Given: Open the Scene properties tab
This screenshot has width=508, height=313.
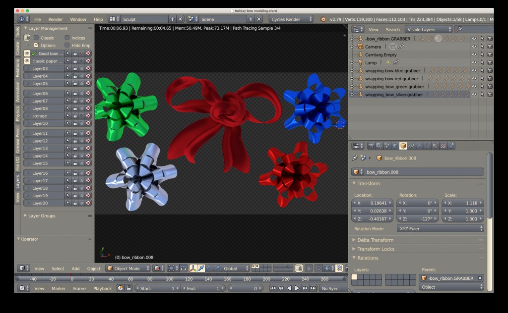Looking at the screenshot, I should 387,146.
